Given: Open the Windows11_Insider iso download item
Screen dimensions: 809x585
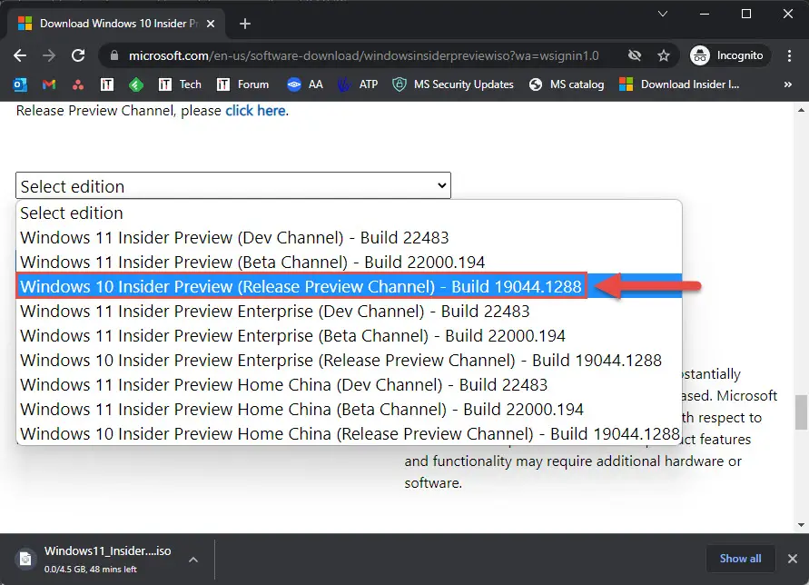Looking at the screenshot, I should click(107, 560).
